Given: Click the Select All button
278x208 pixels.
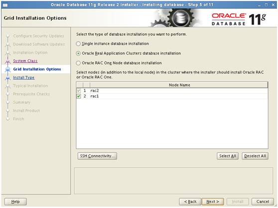Looking at the screenshot, I should pyautogui.click(x=228, y=156).
